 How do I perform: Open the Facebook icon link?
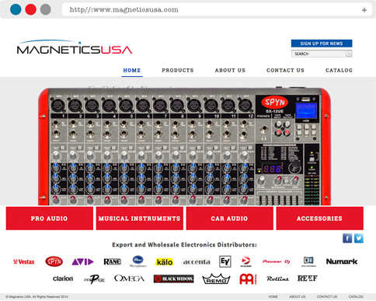pyautogui.click(x=347, y=238)
